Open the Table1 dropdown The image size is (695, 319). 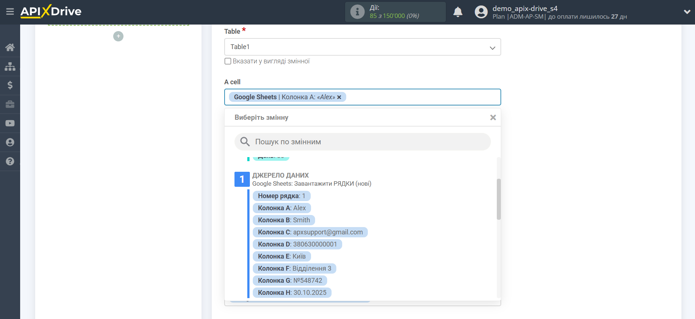(362, 47)
